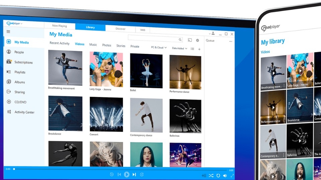Open the Concert video thumbnail
The height and width of the screenshot is (180, 321).
(106, 114)
